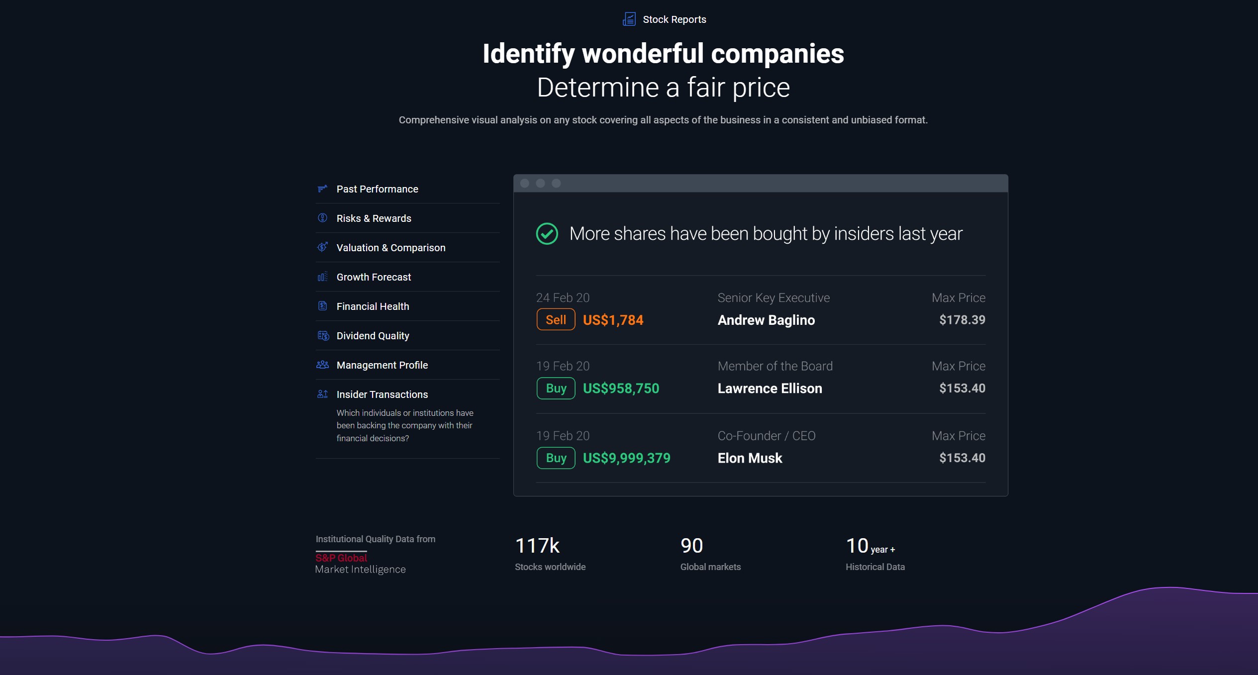This screenshot has height=675, width=1258.
Task: Click the Past Performance chart icon
Action: coord(322,189)
